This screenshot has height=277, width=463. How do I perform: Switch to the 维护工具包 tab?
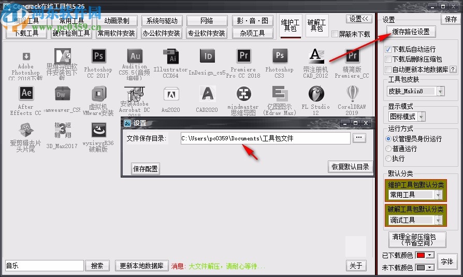point(290,26)
